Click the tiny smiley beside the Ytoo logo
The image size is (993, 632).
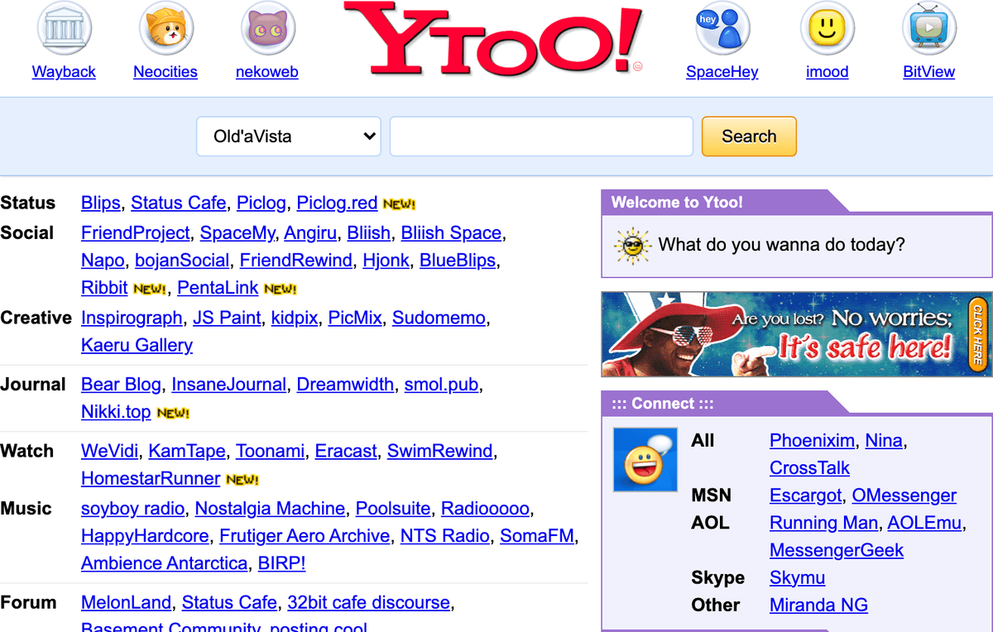[637, 65]
